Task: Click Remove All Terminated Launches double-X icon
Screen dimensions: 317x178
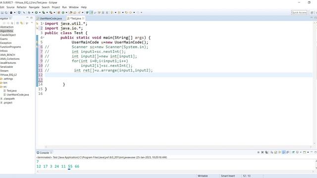Action: [266, 152]
